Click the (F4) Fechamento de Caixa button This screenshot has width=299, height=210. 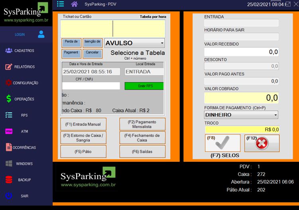[x=142, y=138]
